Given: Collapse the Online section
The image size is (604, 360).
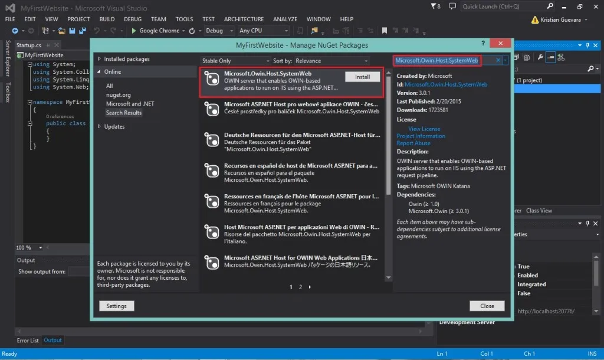Looking at the screenshot, I should click(x=99, y=71).
